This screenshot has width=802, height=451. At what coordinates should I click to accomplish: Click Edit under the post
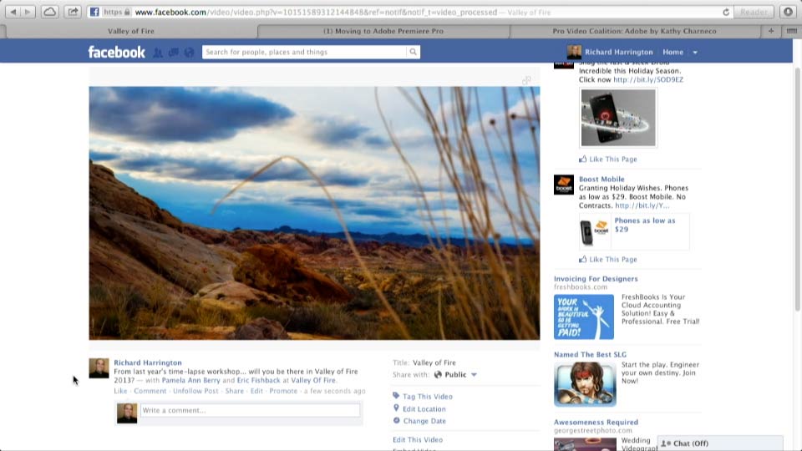(256, 391)
